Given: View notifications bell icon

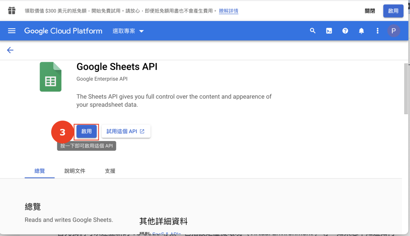Looking at the screenshot, I should coord(361,31).
